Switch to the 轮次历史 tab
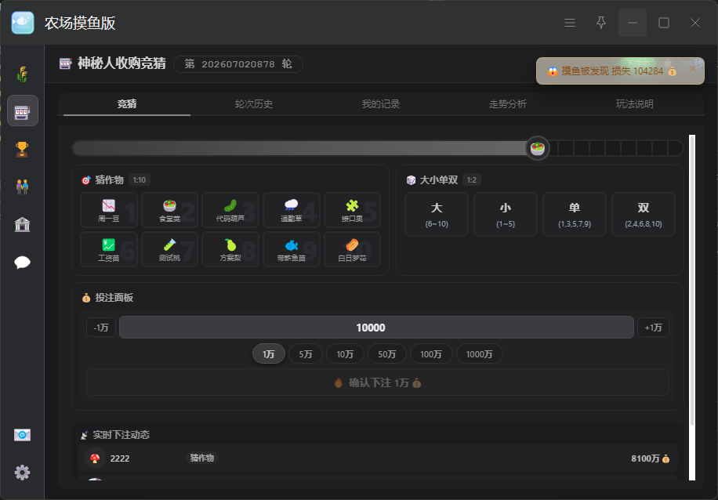This screenshot has height=500, width=718. (x=254, y=104)
